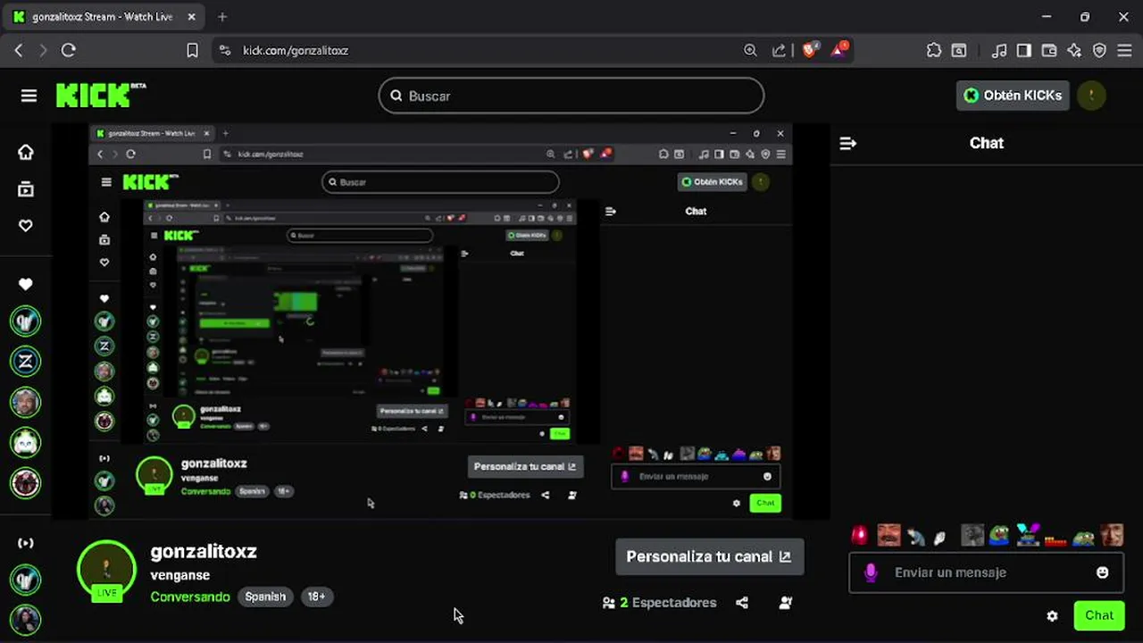
Task: Click the purple microphone icon in chat input
Action: [871, 572]
